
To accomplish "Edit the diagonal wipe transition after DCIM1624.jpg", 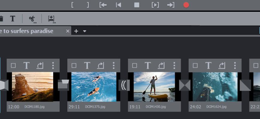I will [x=245, y=85].
